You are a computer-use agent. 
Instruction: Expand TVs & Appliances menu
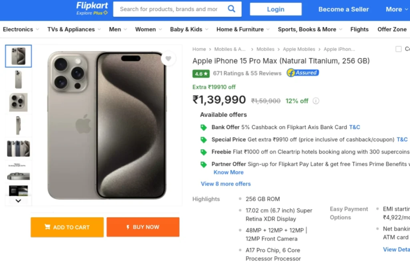point(74,30)
